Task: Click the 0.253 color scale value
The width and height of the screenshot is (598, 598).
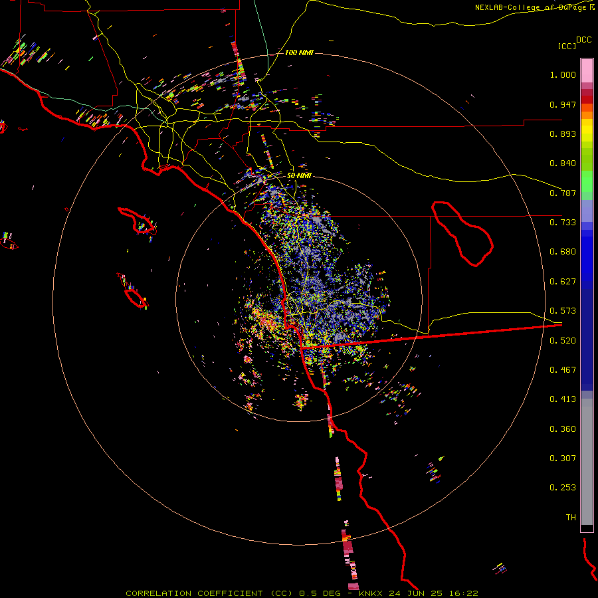Action: coord(563,488)
